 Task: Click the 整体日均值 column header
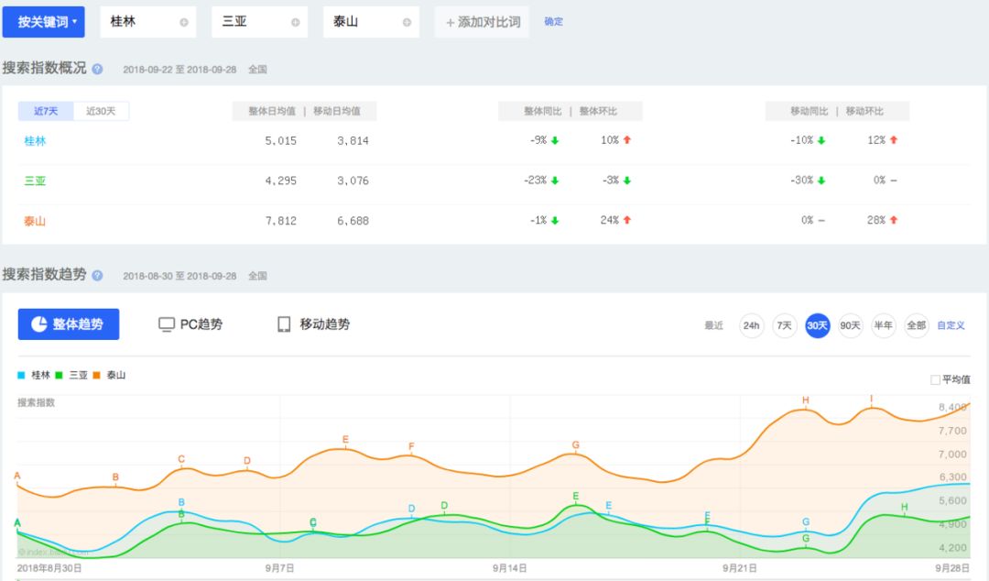coord(272,111)
